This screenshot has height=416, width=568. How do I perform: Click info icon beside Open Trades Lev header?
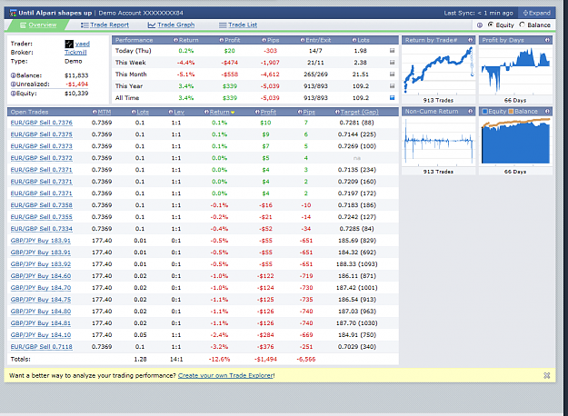(x=171, y=112)
